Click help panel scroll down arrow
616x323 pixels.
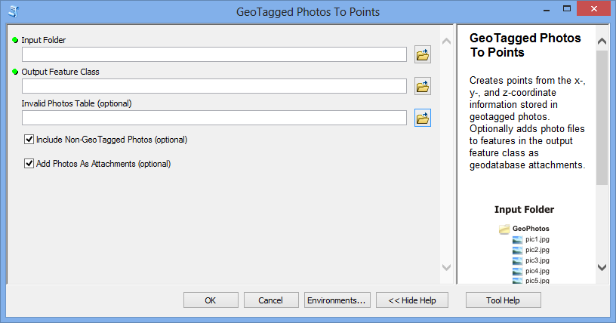tap(602, 268)
